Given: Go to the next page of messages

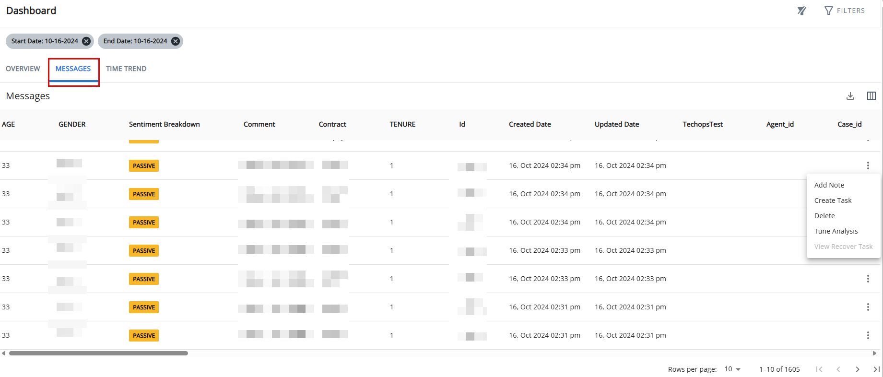Looking at the screenshot, I should click(857, 369).
